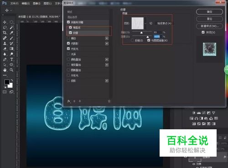Click the 复位 reset button
The height and width of the screenshot is (168, 228).
[x=209, y=19]
